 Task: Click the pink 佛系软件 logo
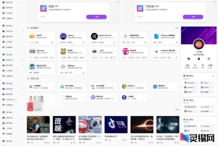tap(125, 51)
